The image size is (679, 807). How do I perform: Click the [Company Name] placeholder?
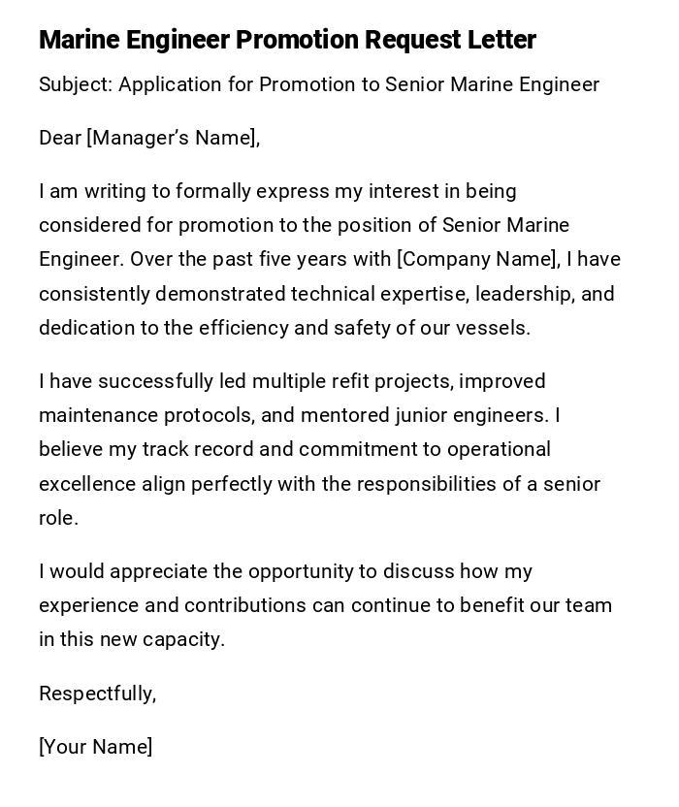point(477,259)
